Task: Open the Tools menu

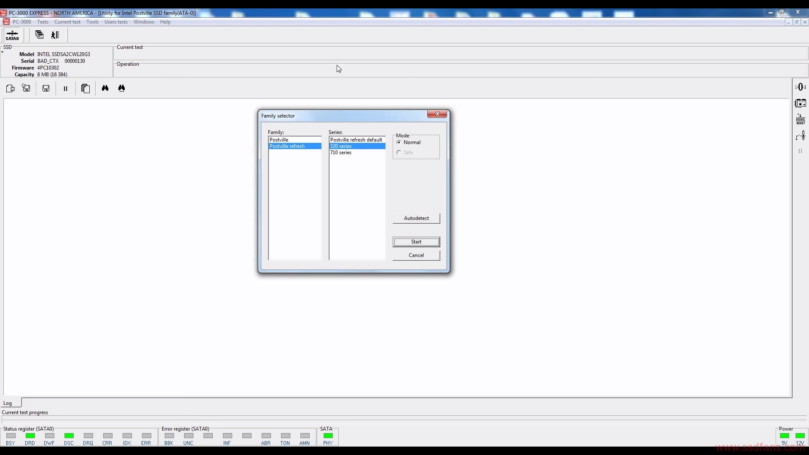Action: (x=92, y=22)
